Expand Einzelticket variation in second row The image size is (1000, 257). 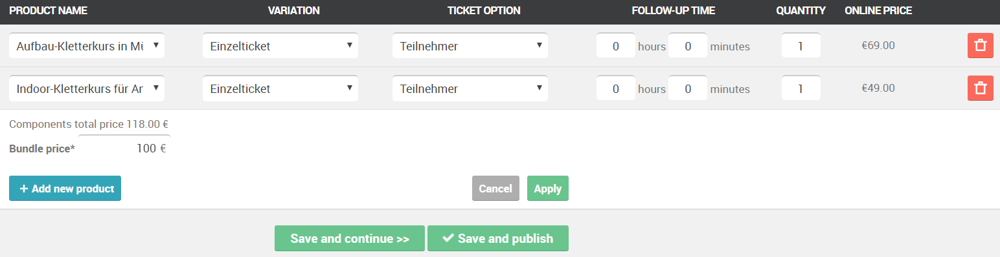click(280, 88)
